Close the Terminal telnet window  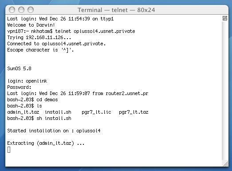point(12,10)
